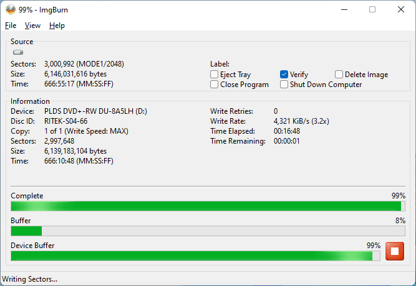Minimize the ImgBurn window
This screenshot has height=286, width=416.
tap(344, 9)
